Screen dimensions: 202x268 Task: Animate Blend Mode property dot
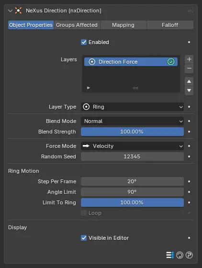189,121
